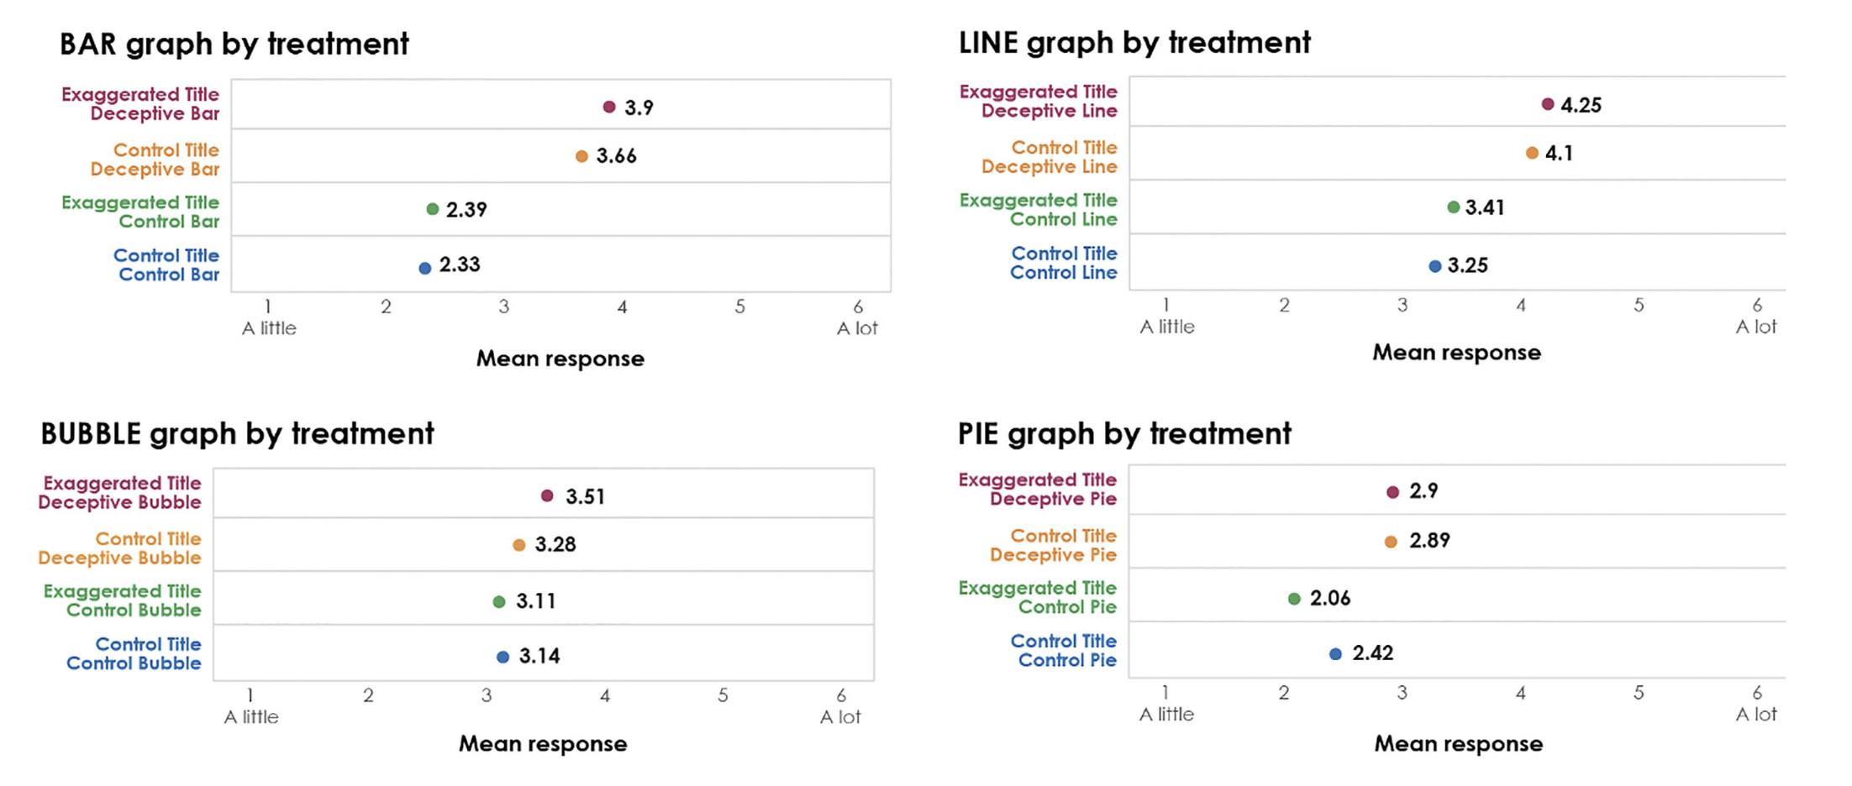
Task: Select the orange 3.28 data point
Action: tap(519, 545)
